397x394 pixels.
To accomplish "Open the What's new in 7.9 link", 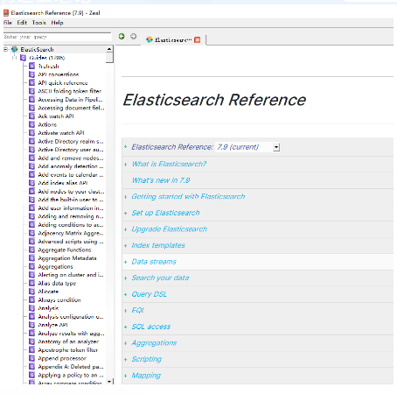I will [x=161, y=180].
